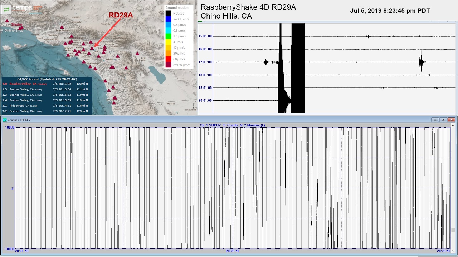Select the 2.2 Searles Valley quake row
Image resolution: width=458 pixels, height=257 pixels.
[x=47, y=111]
